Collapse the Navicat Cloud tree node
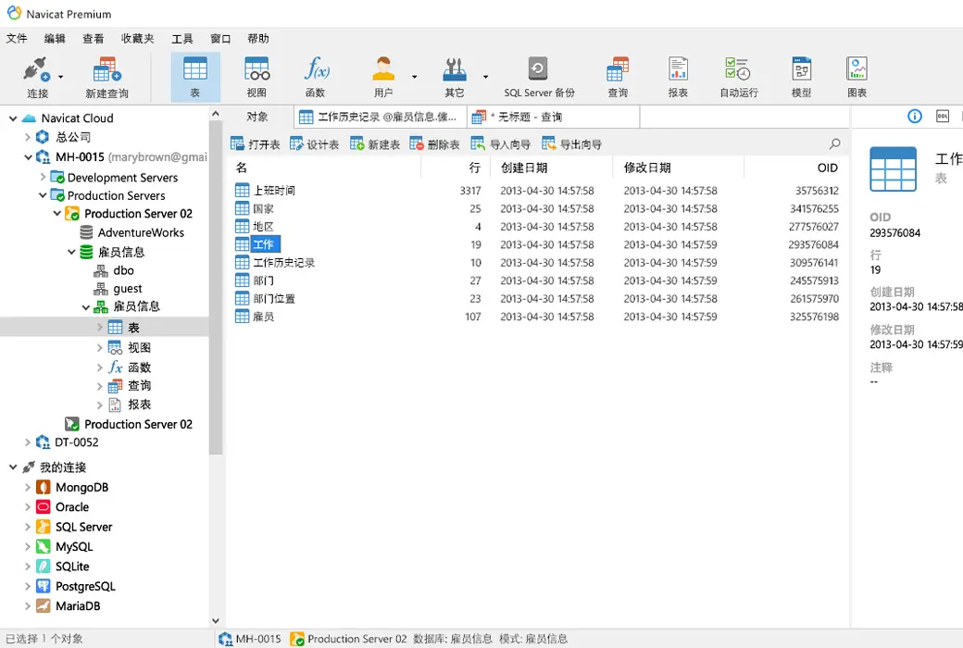The image size is (963, 648). coord(13,118)
